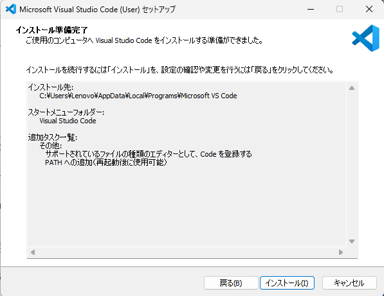The image size is (384, 296).
Task: Click the その他: line
Action: tap(51, 146)
